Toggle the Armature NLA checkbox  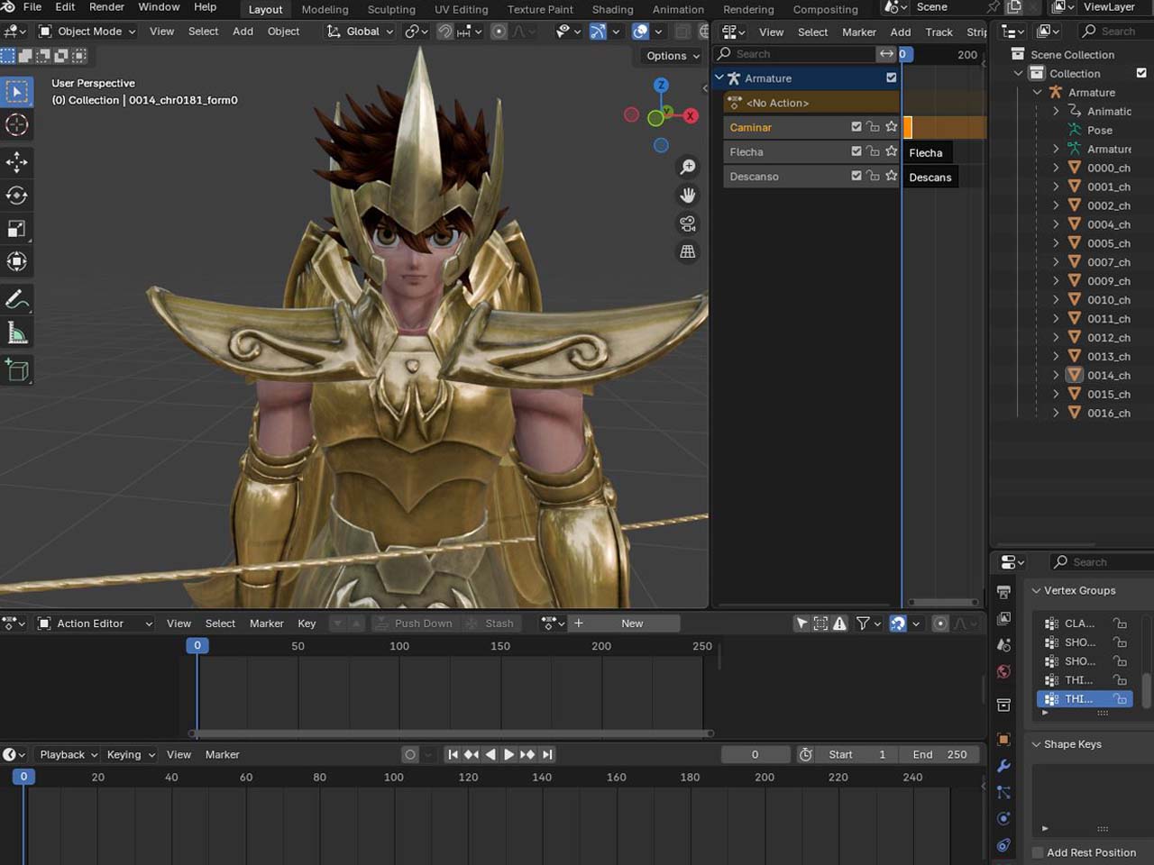(892, 78)
